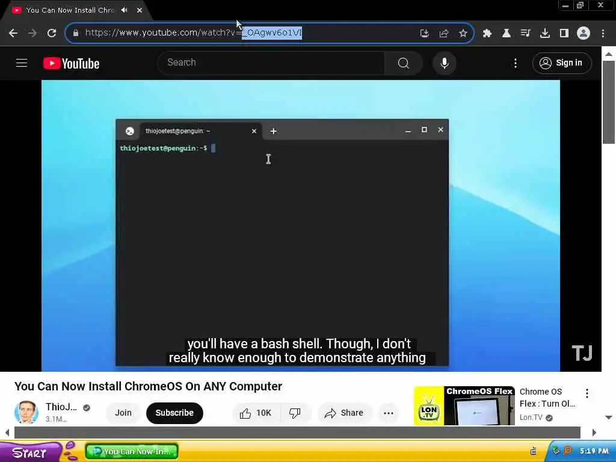The height and width of the screenshot is (462, 616).
Task: Click the install app icon in address bar
Action: [x=424, y=33]
